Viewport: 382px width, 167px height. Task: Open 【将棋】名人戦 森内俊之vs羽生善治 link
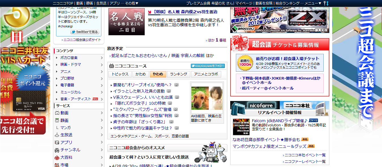[x=185, y=12]
